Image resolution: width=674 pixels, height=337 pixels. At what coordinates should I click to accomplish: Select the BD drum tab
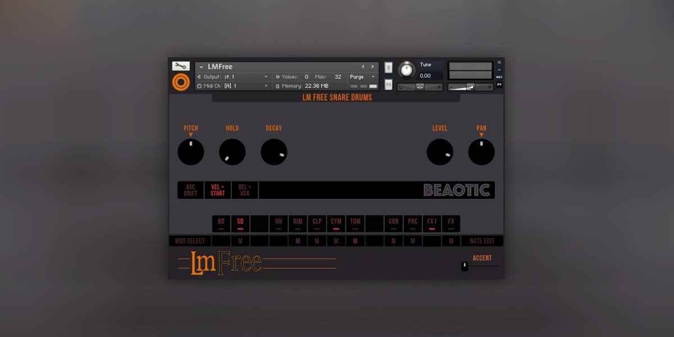point(221,224)
